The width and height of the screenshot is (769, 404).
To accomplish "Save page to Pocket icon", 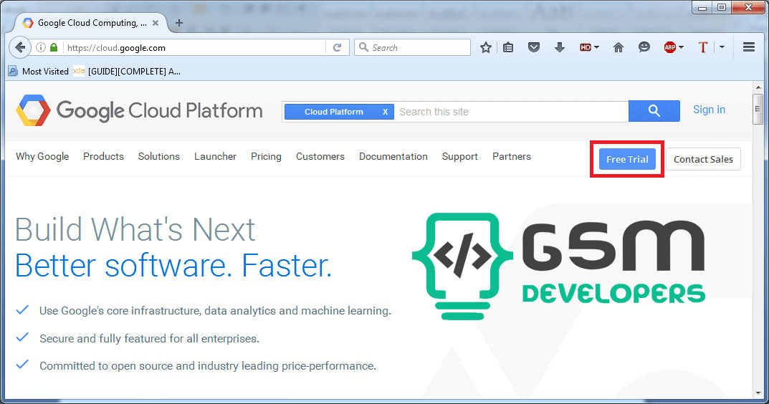I will pos(534,47).
